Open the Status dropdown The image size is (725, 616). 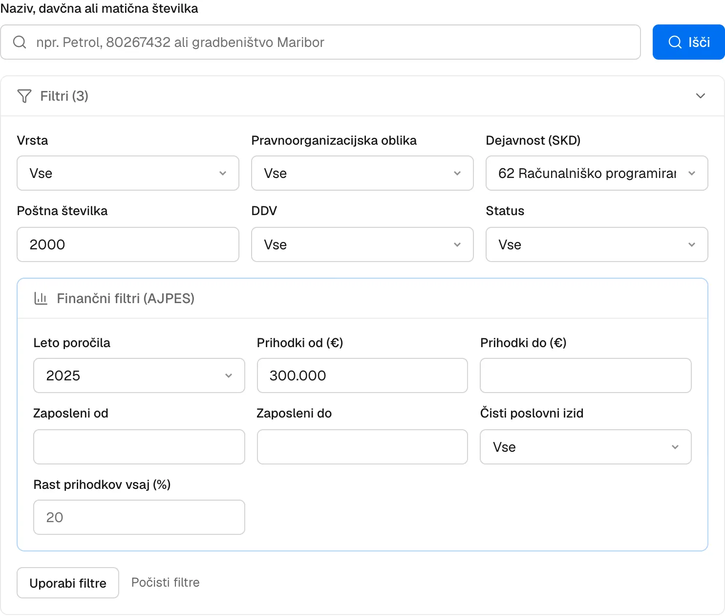pyautogui.click(x=597, y=244)
